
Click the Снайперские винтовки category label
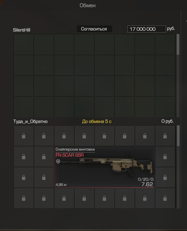pyautogui.click(x=75, y=149)
